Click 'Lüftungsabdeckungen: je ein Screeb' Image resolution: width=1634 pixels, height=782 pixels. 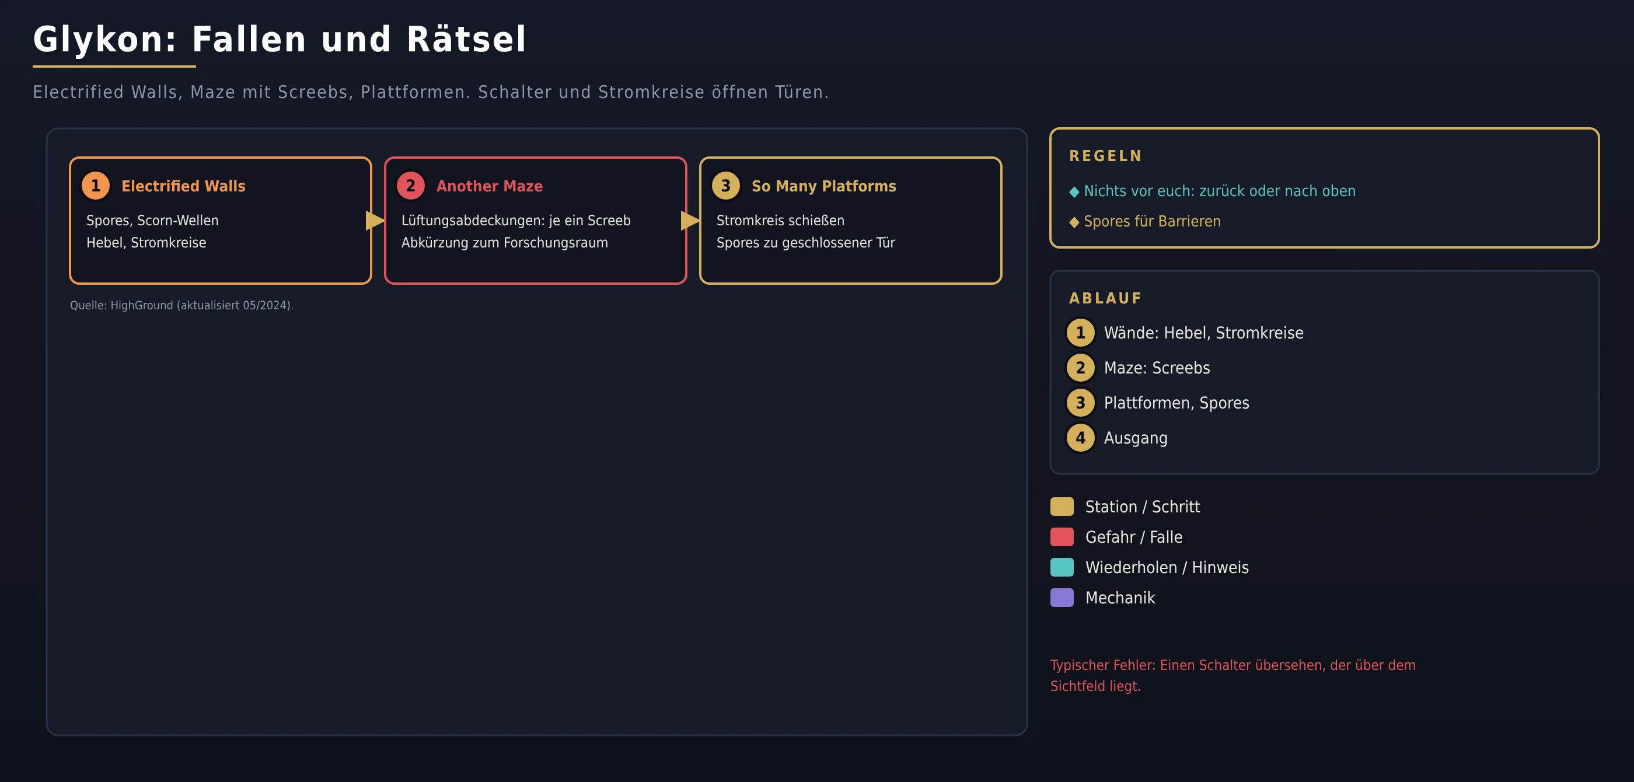(x=516, y=221)
